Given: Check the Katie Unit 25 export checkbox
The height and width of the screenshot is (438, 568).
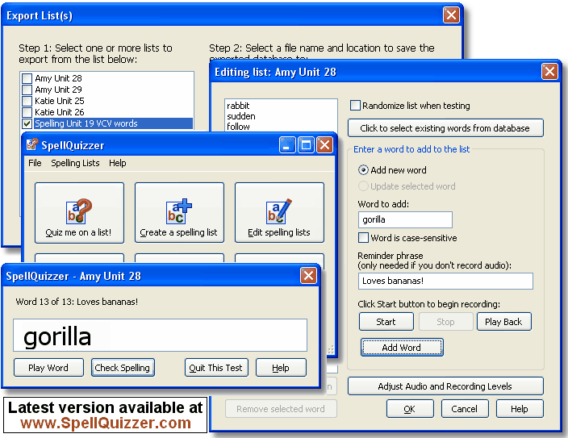Looking at the screenshot, I should [27, 101].
